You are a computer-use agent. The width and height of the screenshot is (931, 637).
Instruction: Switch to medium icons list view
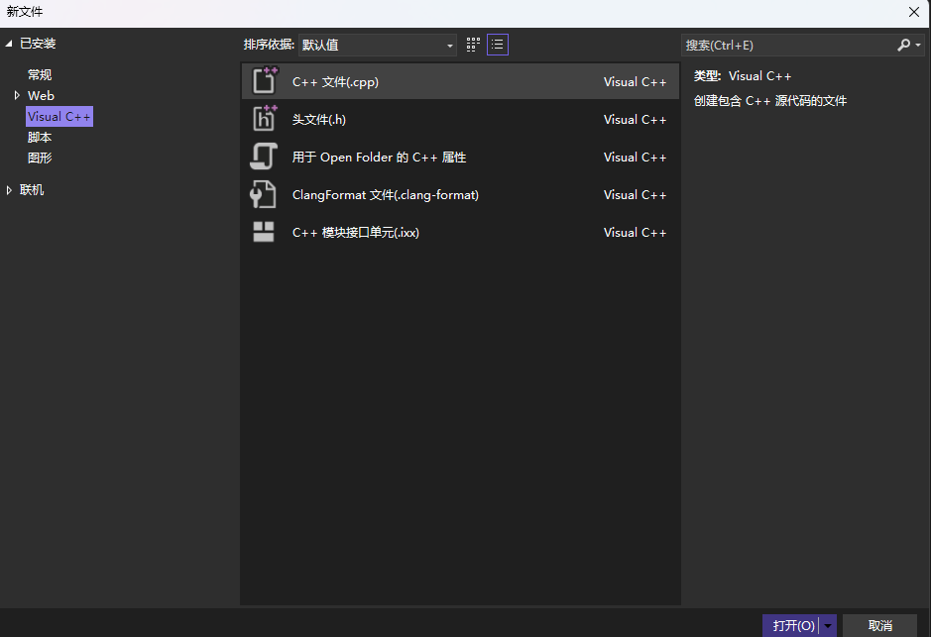coord(498,46)
